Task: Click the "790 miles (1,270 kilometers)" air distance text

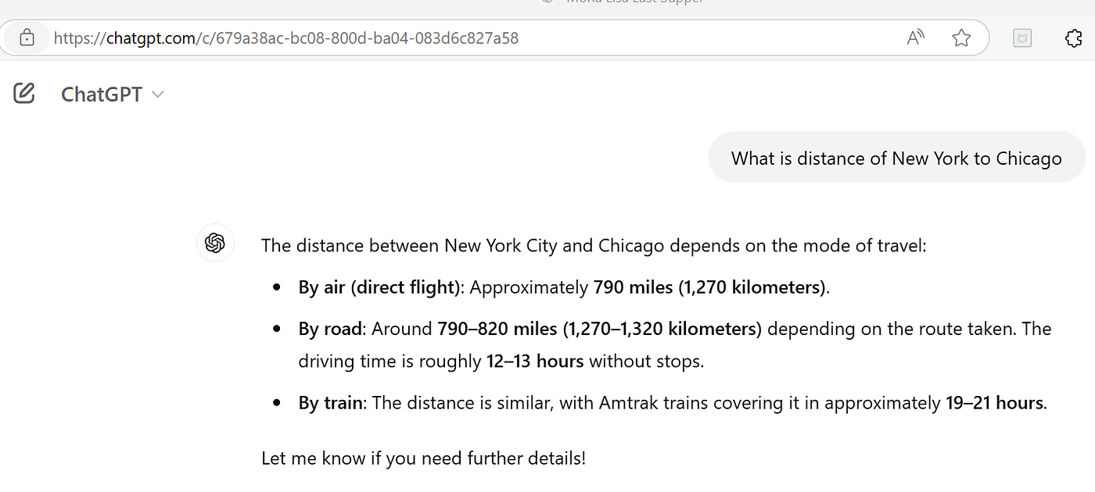Action: [x=709, y=287]
